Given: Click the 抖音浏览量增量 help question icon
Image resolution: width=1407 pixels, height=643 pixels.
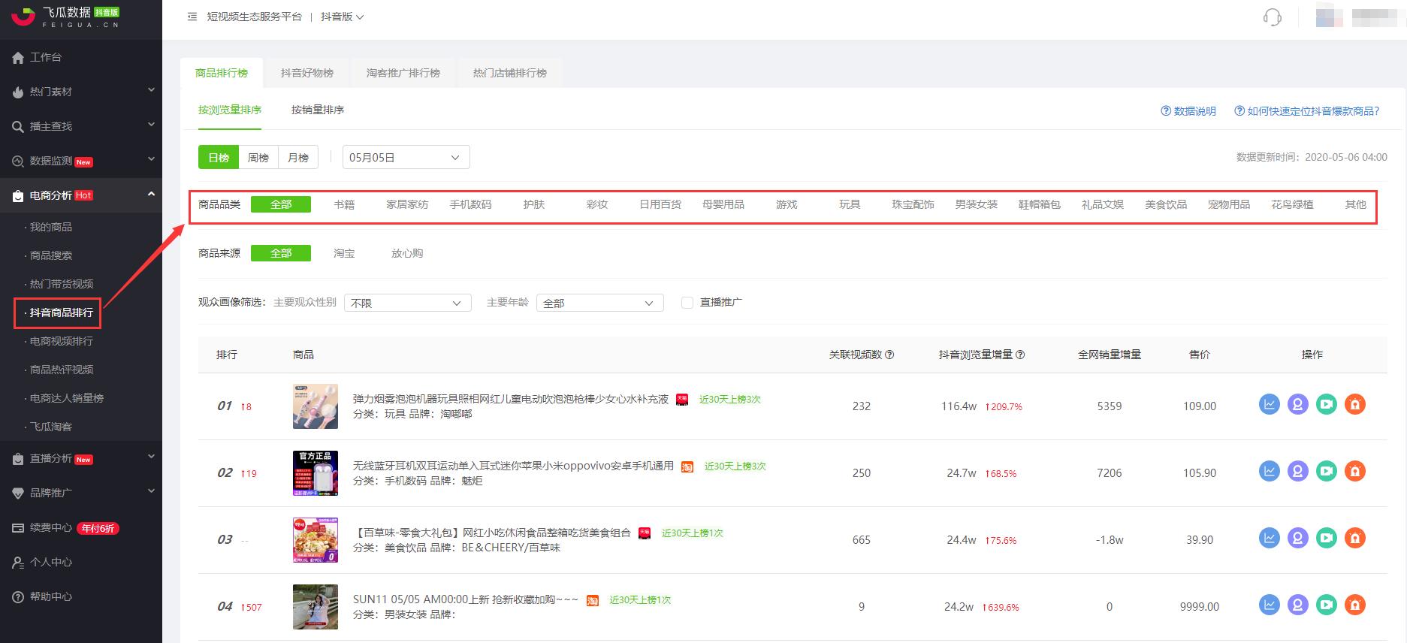Looking at the screenshot, I should pos(1020,355).
